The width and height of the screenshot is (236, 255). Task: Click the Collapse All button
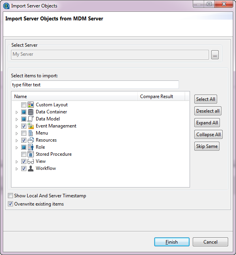pyautogui.click(x=208, y=135)
